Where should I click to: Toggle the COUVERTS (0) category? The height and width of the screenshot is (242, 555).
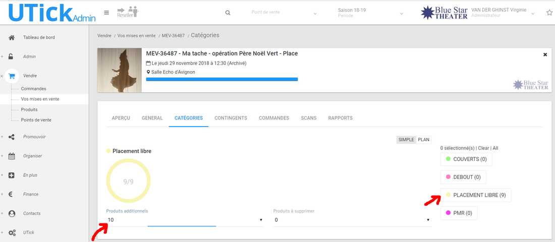(466, 159)
